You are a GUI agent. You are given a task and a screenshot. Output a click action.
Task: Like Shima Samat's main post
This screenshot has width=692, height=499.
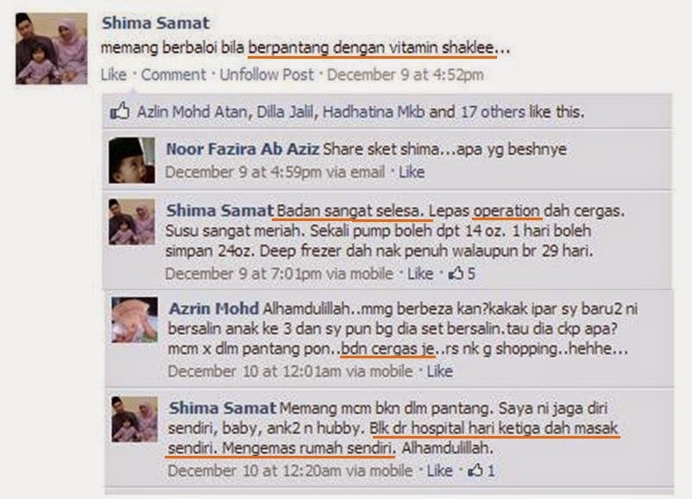click(113, 74)
